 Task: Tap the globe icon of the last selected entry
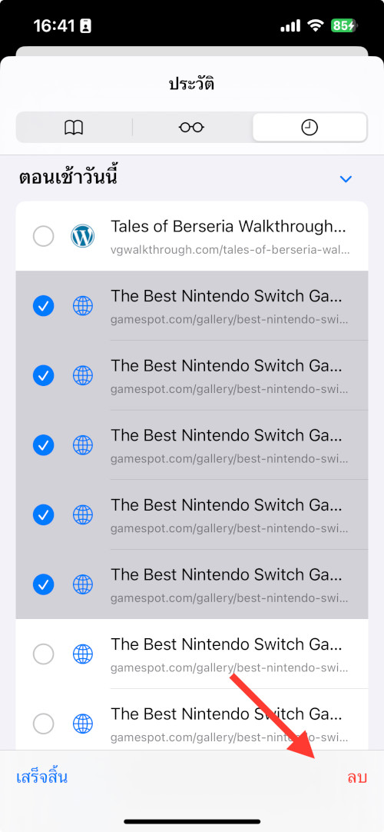point(83,584)
